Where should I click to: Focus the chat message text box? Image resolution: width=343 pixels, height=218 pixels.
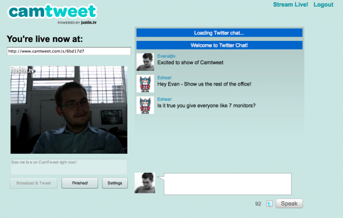tap(228, 184)
